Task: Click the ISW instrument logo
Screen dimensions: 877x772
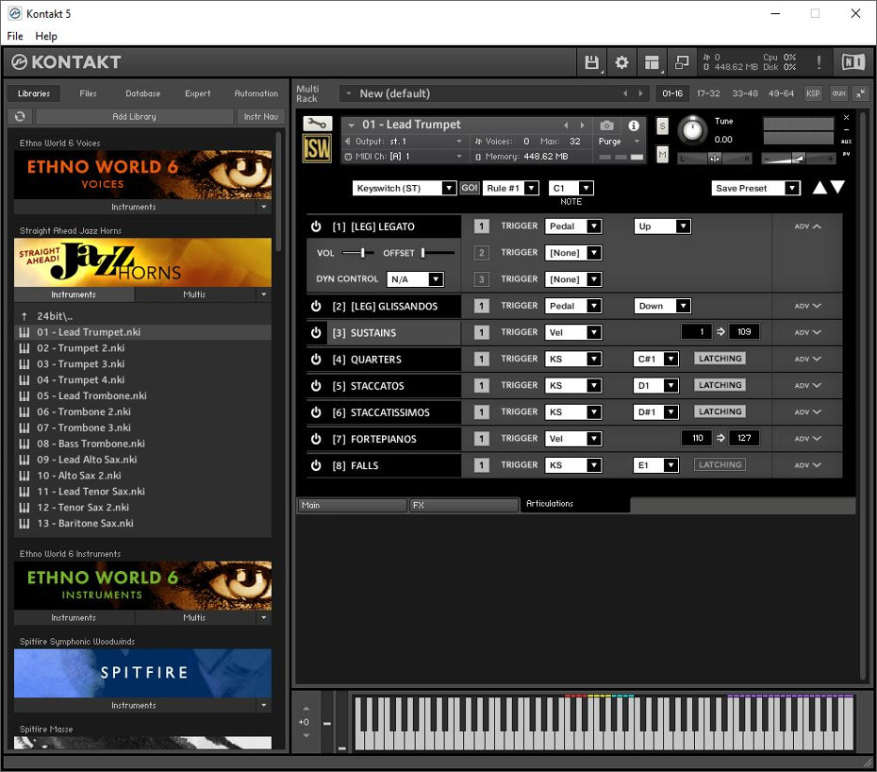Action: [x=317, y=149]
